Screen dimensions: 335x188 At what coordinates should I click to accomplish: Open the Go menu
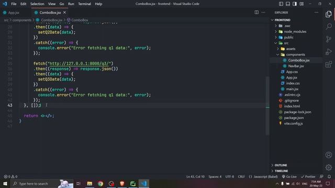coord(62,4)
